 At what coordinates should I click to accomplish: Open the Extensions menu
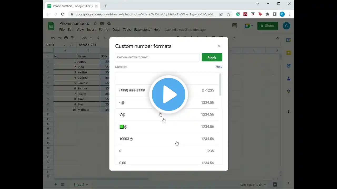click(142, 30)
